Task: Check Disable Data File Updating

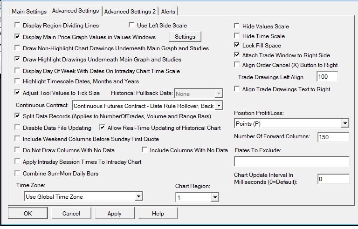Action: (18, 127)
